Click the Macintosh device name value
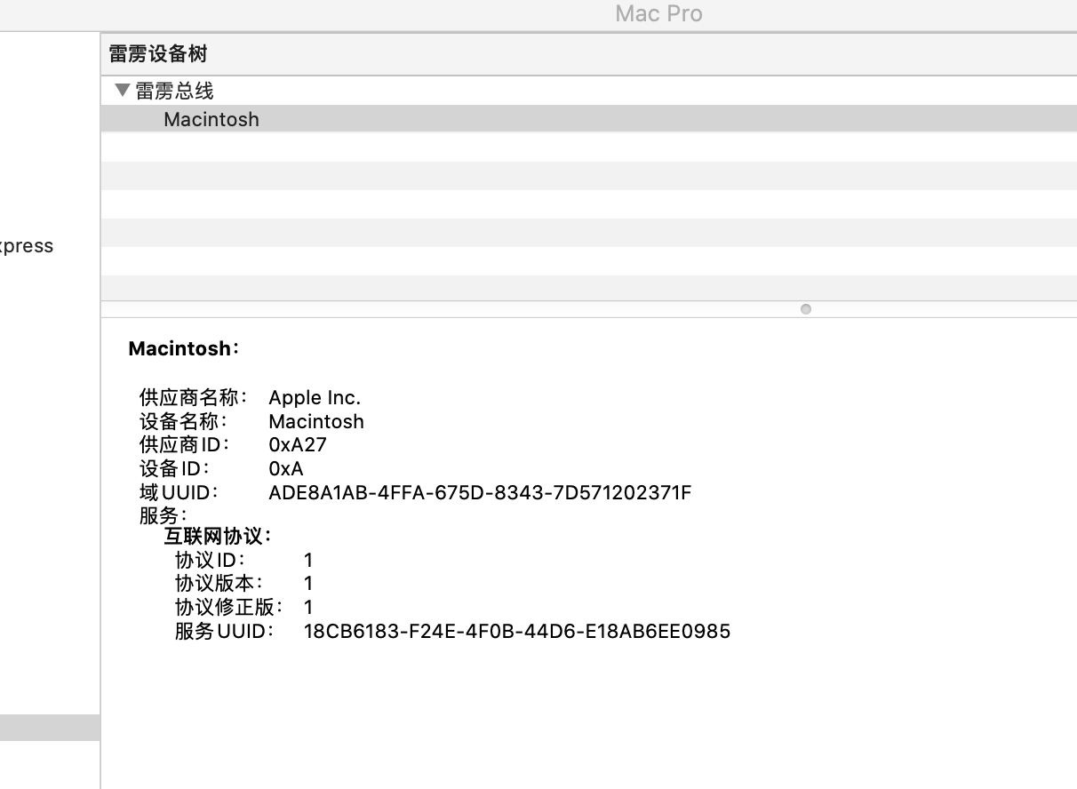1077x789 pixels. (316, 421)
